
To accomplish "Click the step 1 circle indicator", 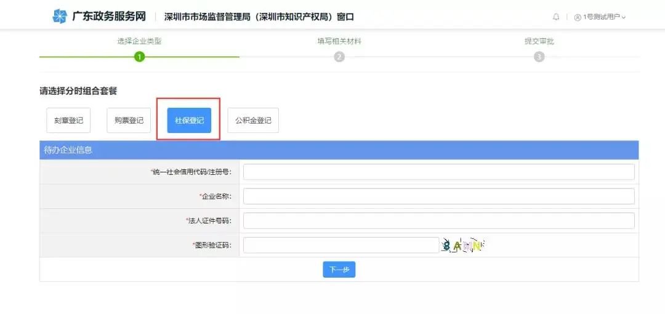I will (139, 57).
